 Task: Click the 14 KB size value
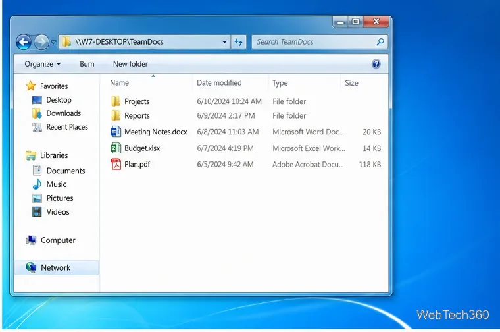372,148
